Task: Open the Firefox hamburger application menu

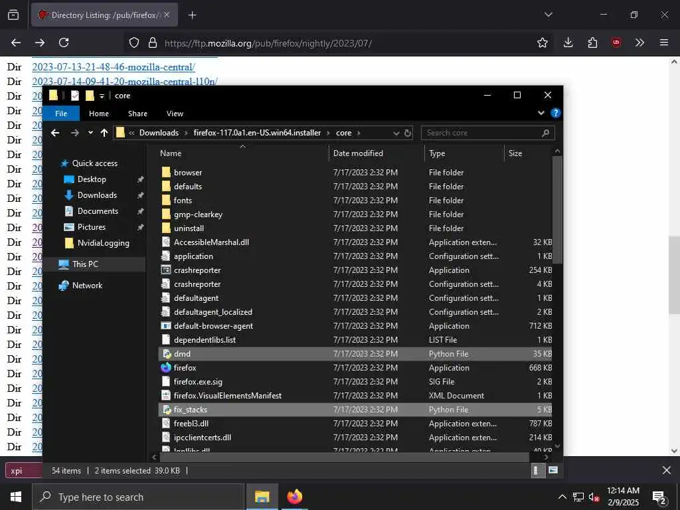Action: point(663,42)
